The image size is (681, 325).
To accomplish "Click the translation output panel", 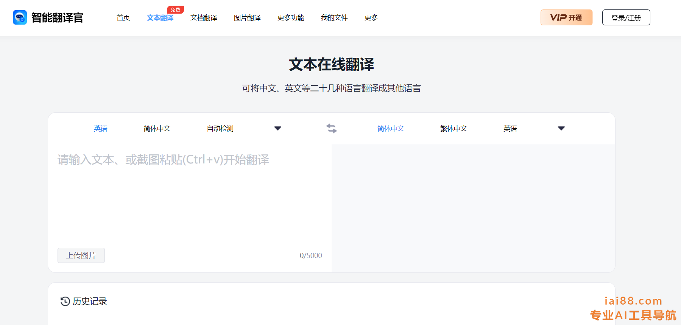I will pos(473,208).
